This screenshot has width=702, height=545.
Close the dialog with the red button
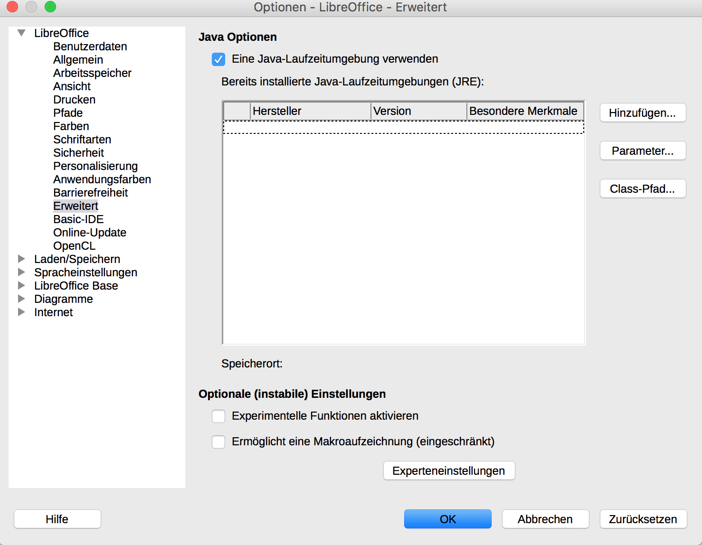12,7
